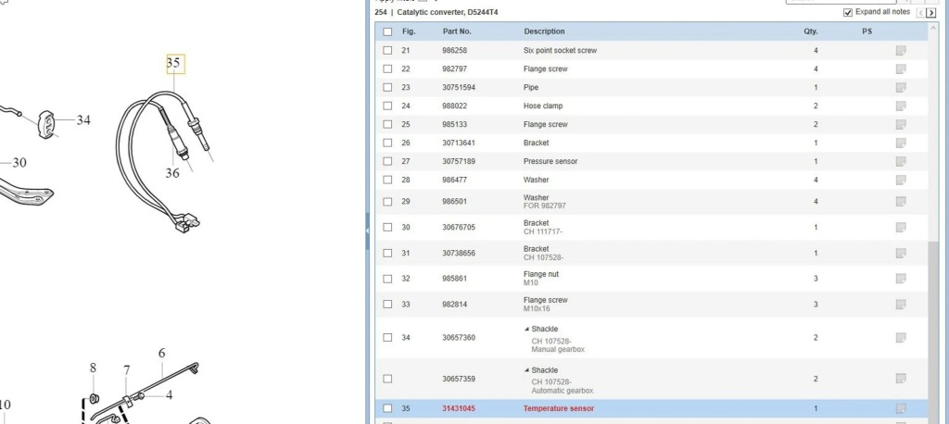Select part number 988022

[x=454, y=106]
